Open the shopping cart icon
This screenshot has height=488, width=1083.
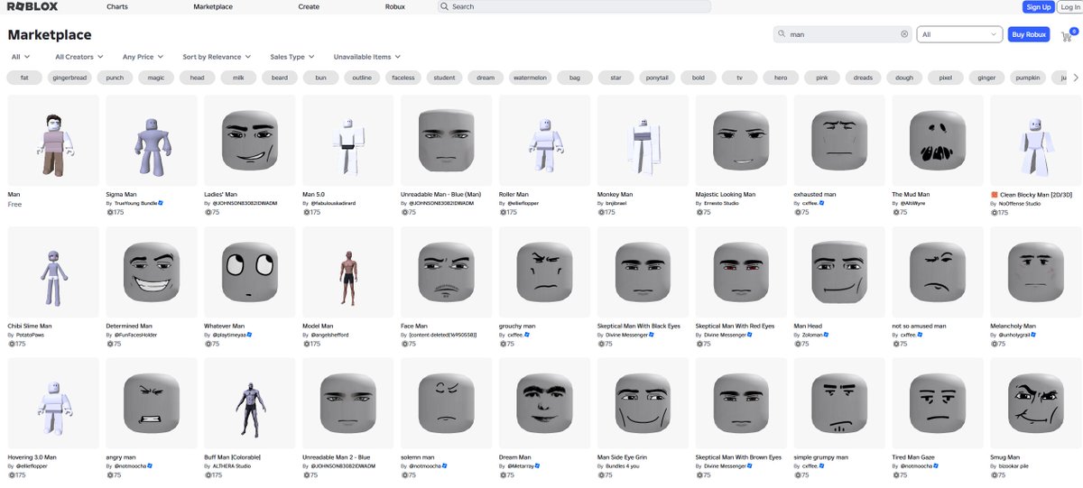point(1066,35)
